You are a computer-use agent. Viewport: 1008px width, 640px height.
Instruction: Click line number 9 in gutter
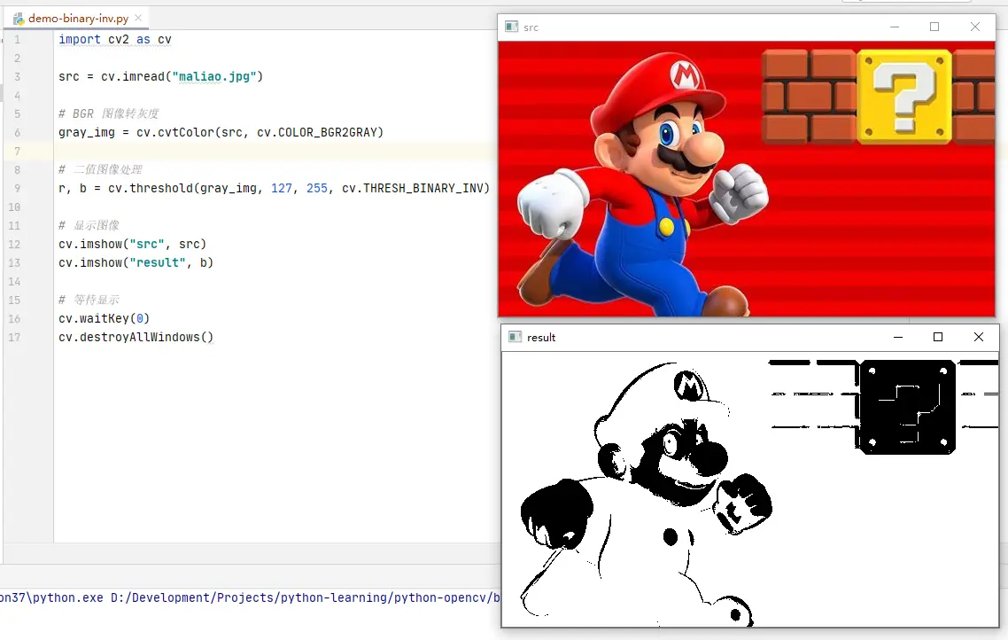coord(18,189)
